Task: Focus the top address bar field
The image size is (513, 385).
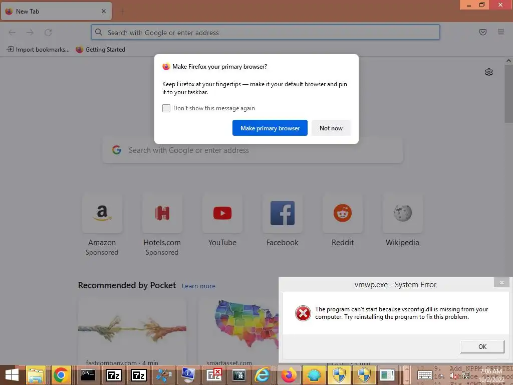Action: [x=266, y=33]
